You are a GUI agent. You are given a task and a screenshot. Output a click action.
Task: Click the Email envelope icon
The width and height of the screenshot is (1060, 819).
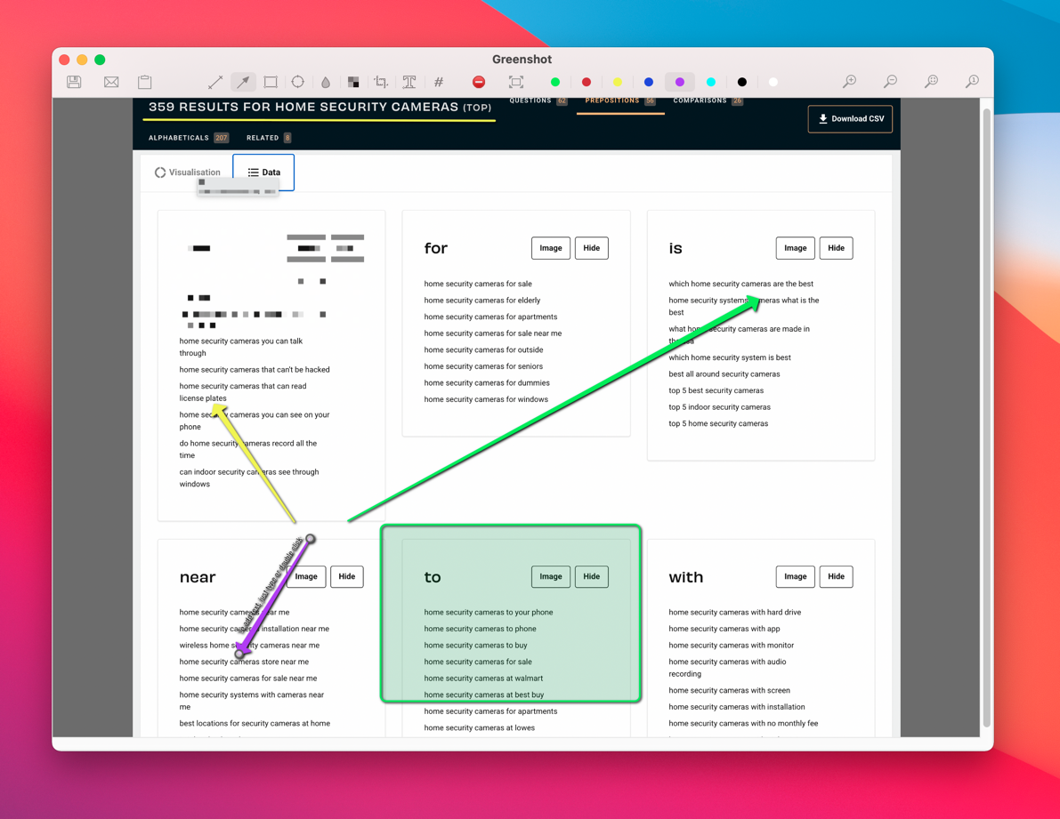tap(111, 83)
